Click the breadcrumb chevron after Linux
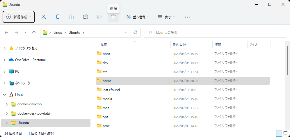The width and height of the screenshot is (290, 137). tap(65, 33)
